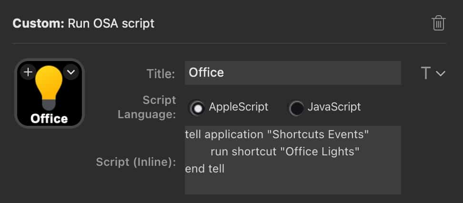The width and height of the screenshot is (463, 203).
Task: Click into the Title field containing Office
Action: (x=292, y=73)
